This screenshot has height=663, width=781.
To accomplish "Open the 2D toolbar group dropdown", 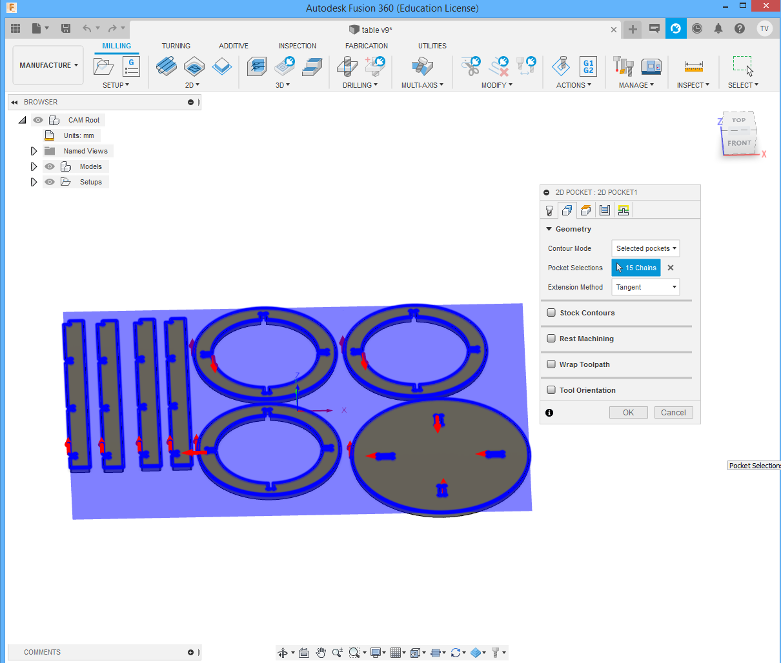I will (192, 85).
